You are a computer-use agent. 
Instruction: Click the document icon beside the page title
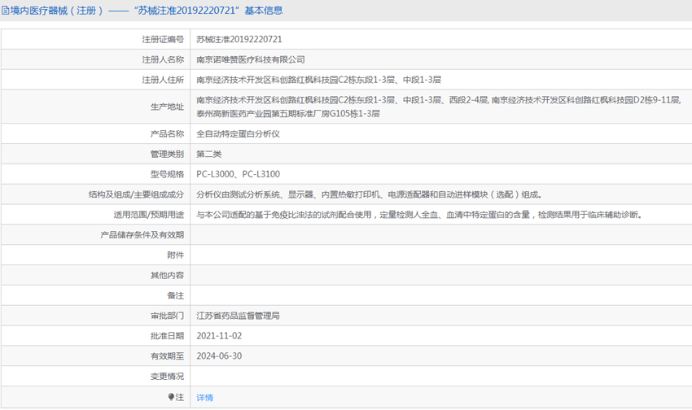pos(6,11)
